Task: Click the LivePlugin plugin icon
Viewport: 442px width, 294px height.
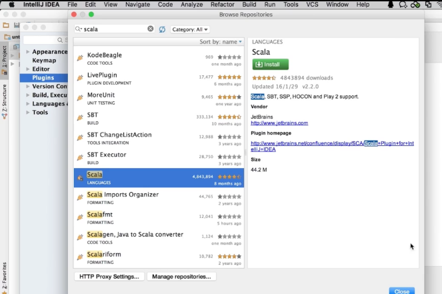Action: 80,77
